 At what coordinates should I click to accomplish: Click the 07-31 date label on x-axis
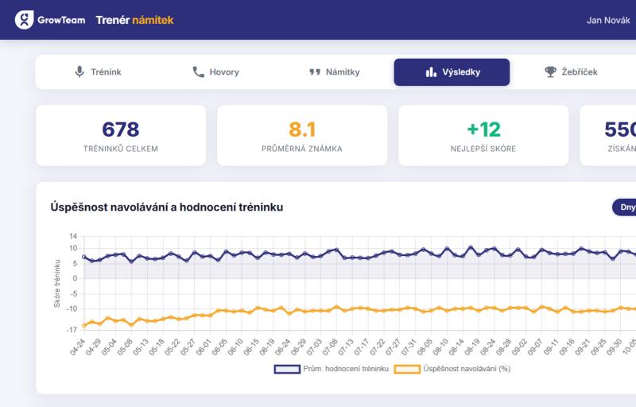click(409, 347)
